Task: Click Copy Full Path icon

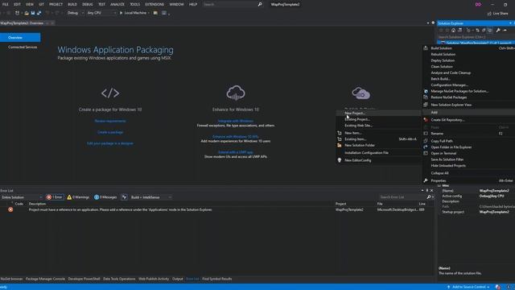Action: pos(426,141)
